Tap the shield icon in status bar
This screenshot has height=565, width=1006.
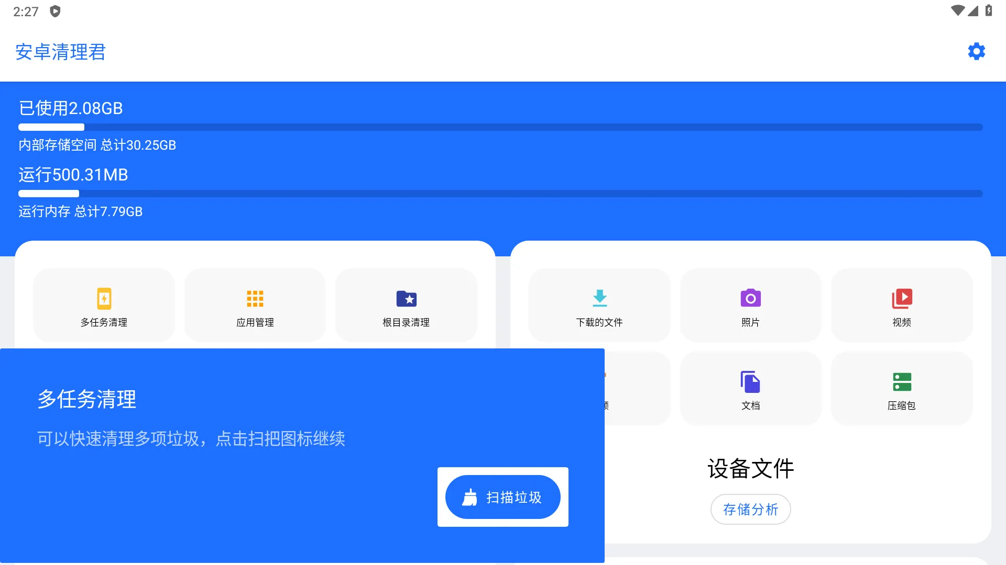55,11
